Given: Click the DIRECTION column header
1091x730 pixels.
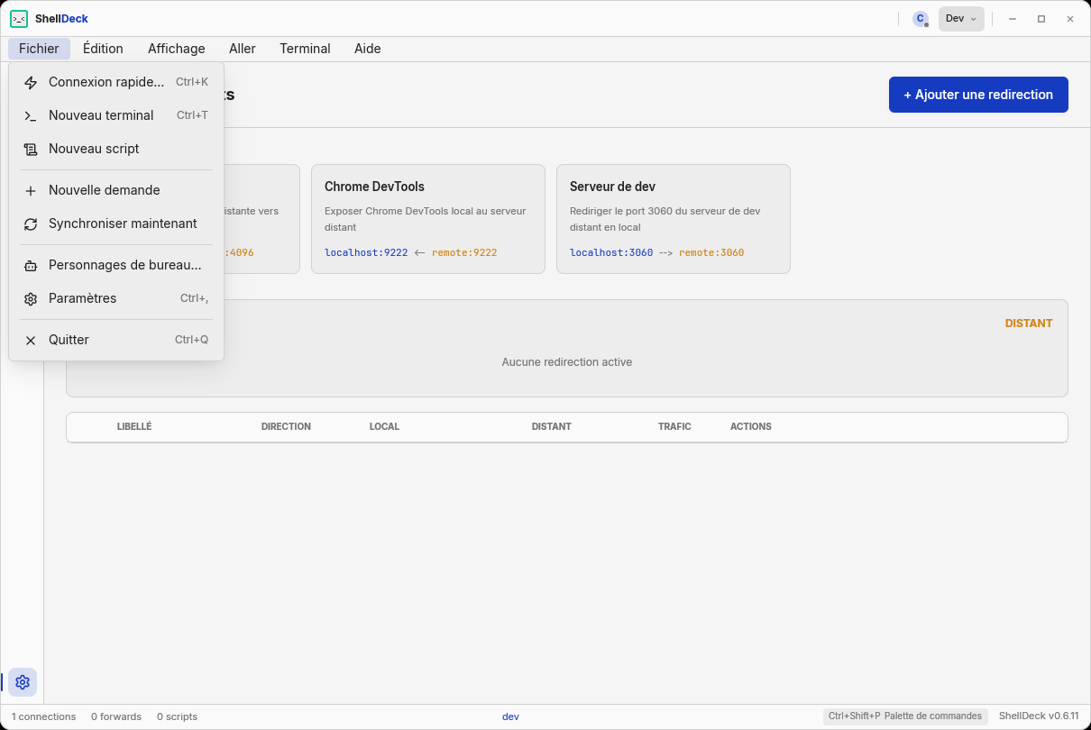Looking at the screenshot, I should pyautogui.click(x=286, y=426).
